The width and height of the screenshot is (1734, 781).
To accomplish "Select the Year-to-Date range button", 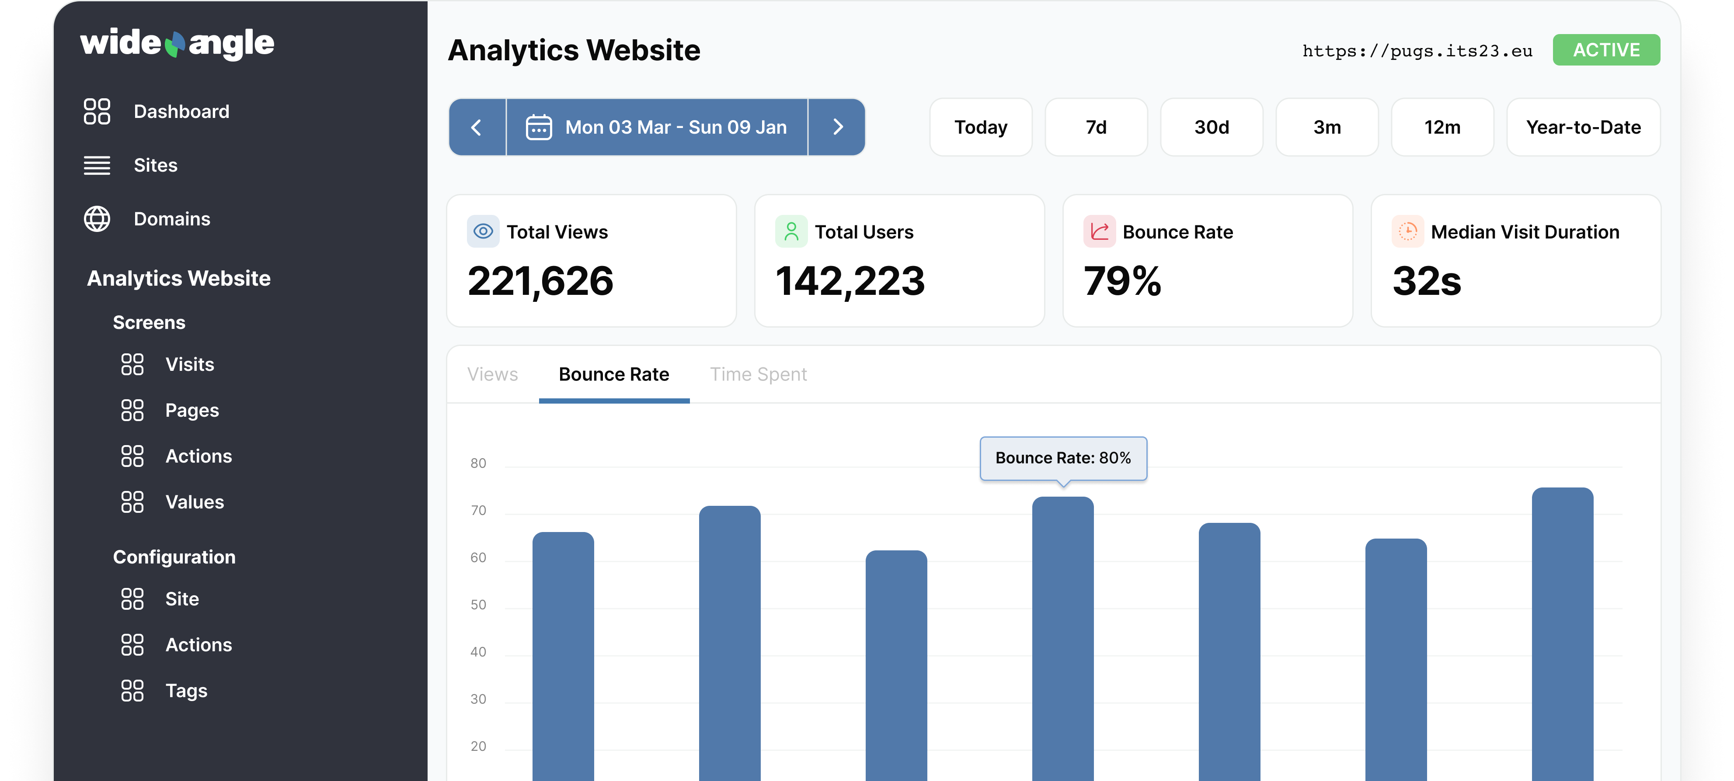I will [1583, 127].
